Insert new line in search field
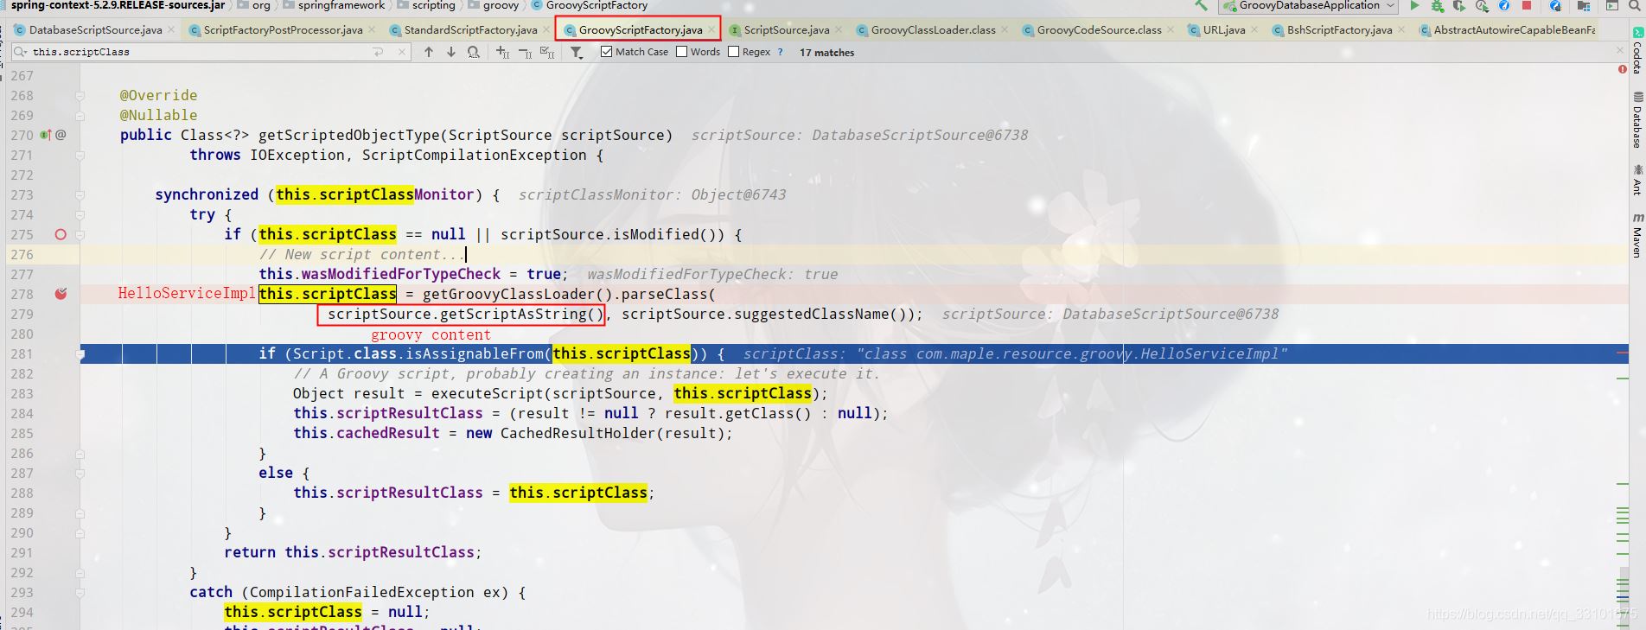Image resolution: width=1646 pixels, height=630 pixels. pyautogui.click(x=378, y=52)
